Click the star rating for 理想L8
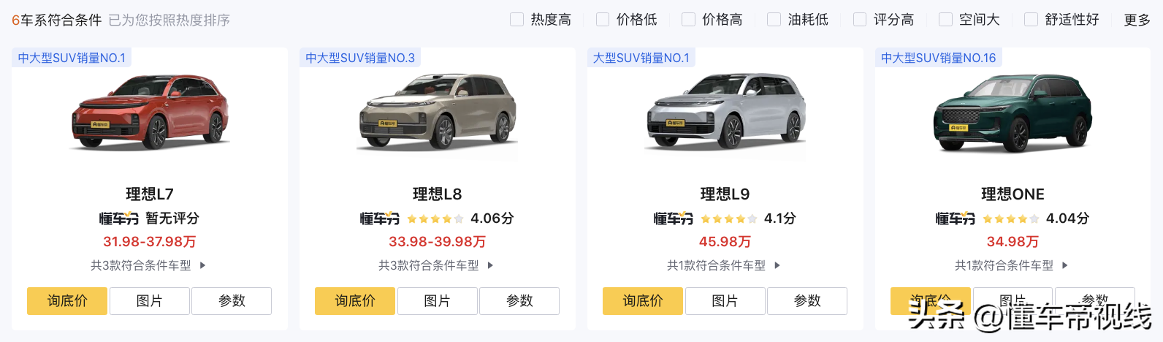 click(x=435, y=218)
